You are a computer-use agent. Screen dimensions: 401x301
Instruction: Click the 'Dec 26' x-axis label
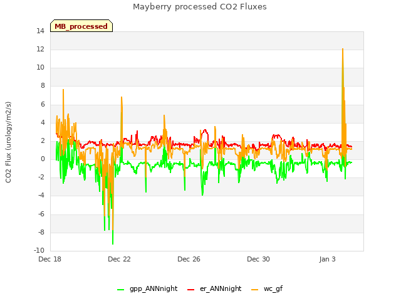(189, 259)
